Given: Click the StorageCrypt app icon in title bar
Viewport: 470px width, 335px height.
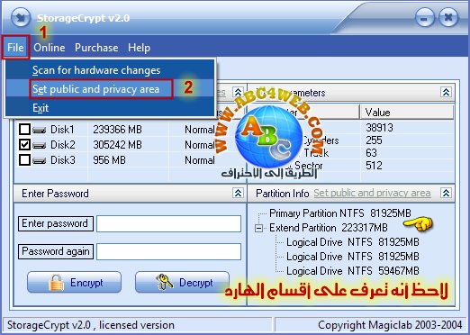Looking at the screenshot, I should coord(21,18).
